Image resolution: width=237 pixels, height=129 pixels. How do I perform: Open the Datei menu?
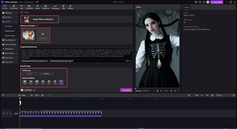tap(21, 2)
